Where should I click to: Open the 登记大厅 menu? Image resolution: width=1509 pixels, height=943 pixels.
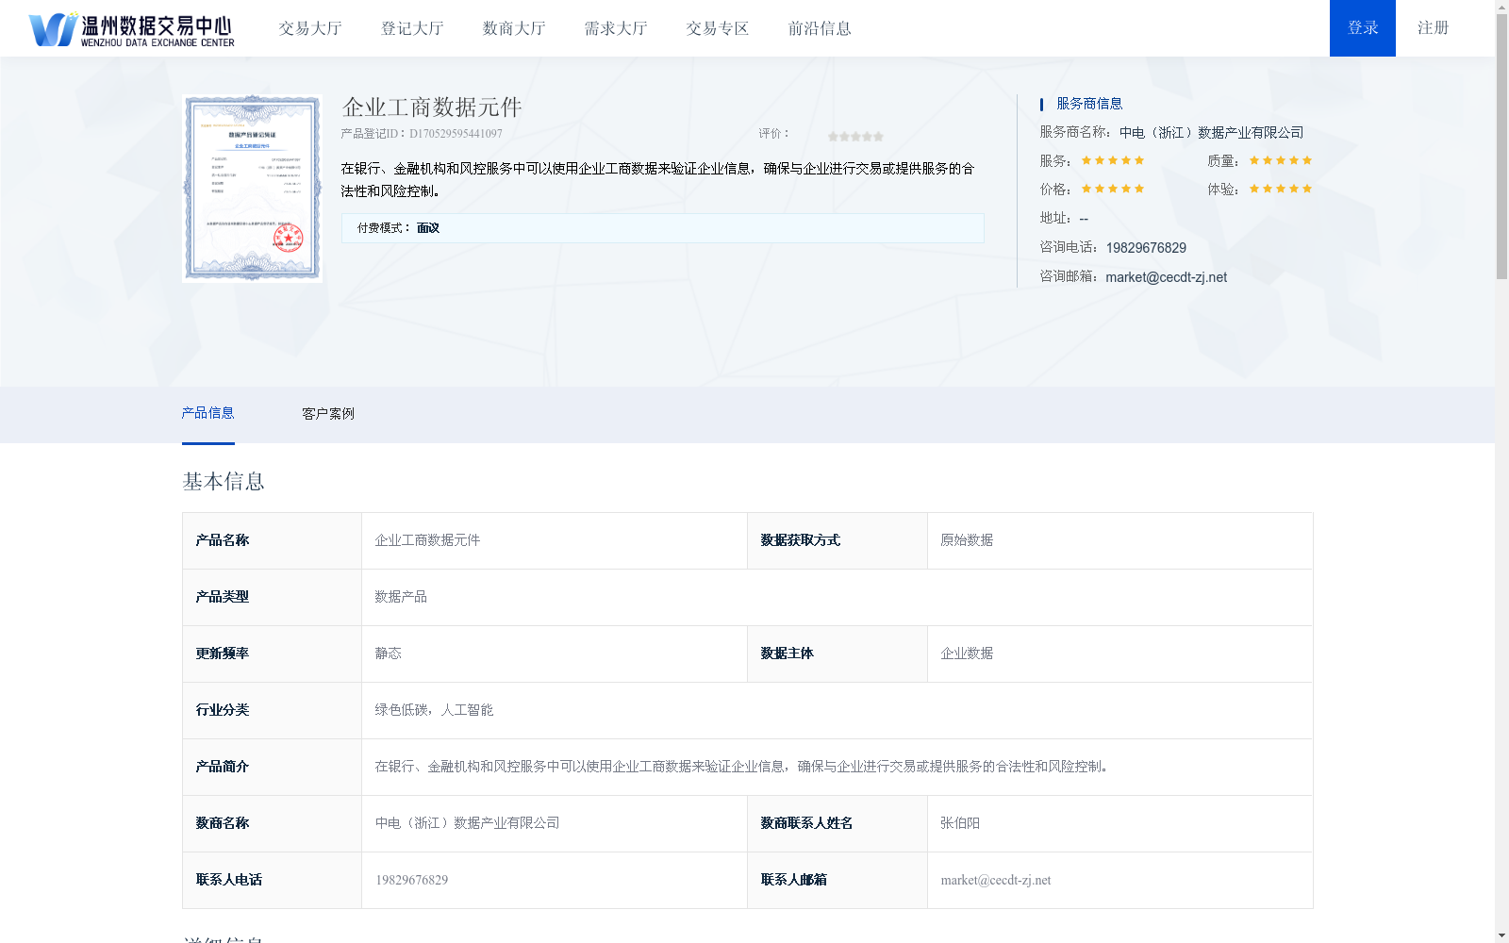pos(412,28)
